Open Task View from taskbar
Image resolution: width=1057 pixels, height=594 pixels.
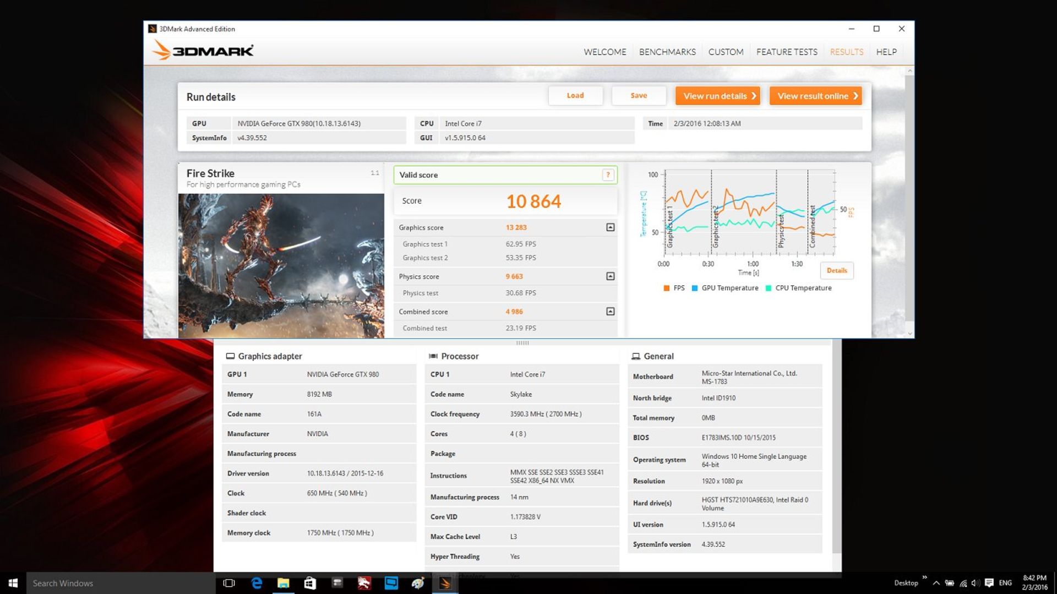[x=229, y=583]
